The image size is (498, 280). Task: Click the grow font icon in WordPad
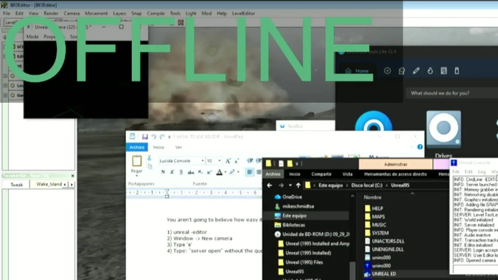tap(228, 161)
